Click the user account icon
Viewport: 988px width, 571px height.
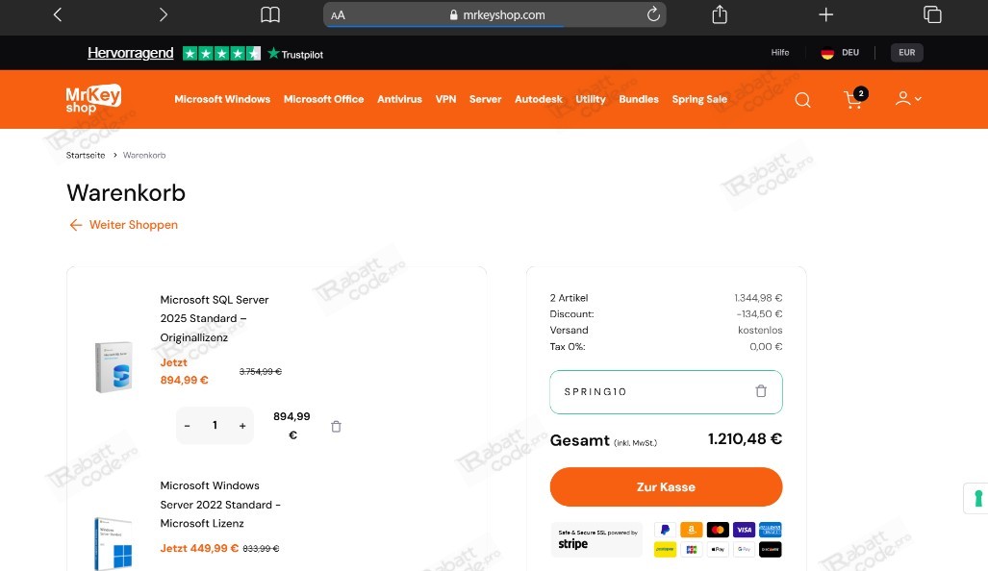coord(901,99)
